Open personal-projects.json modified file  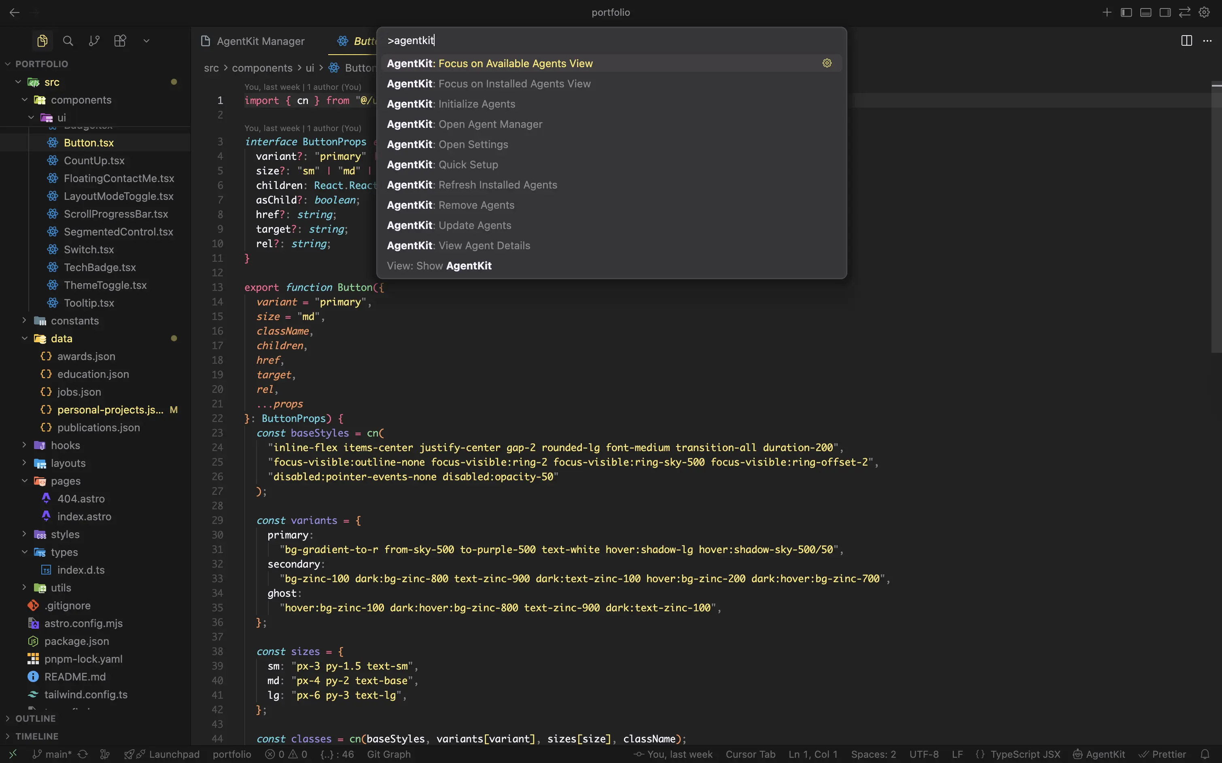(x=95, y=410)
